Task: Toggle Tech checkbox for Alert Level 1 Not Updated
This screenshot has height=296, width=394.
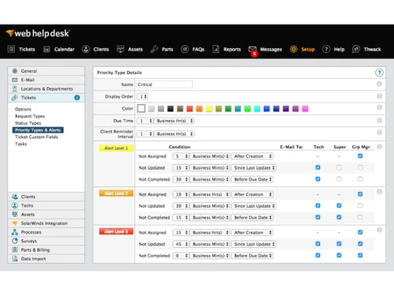Action: tap(318, 167)
